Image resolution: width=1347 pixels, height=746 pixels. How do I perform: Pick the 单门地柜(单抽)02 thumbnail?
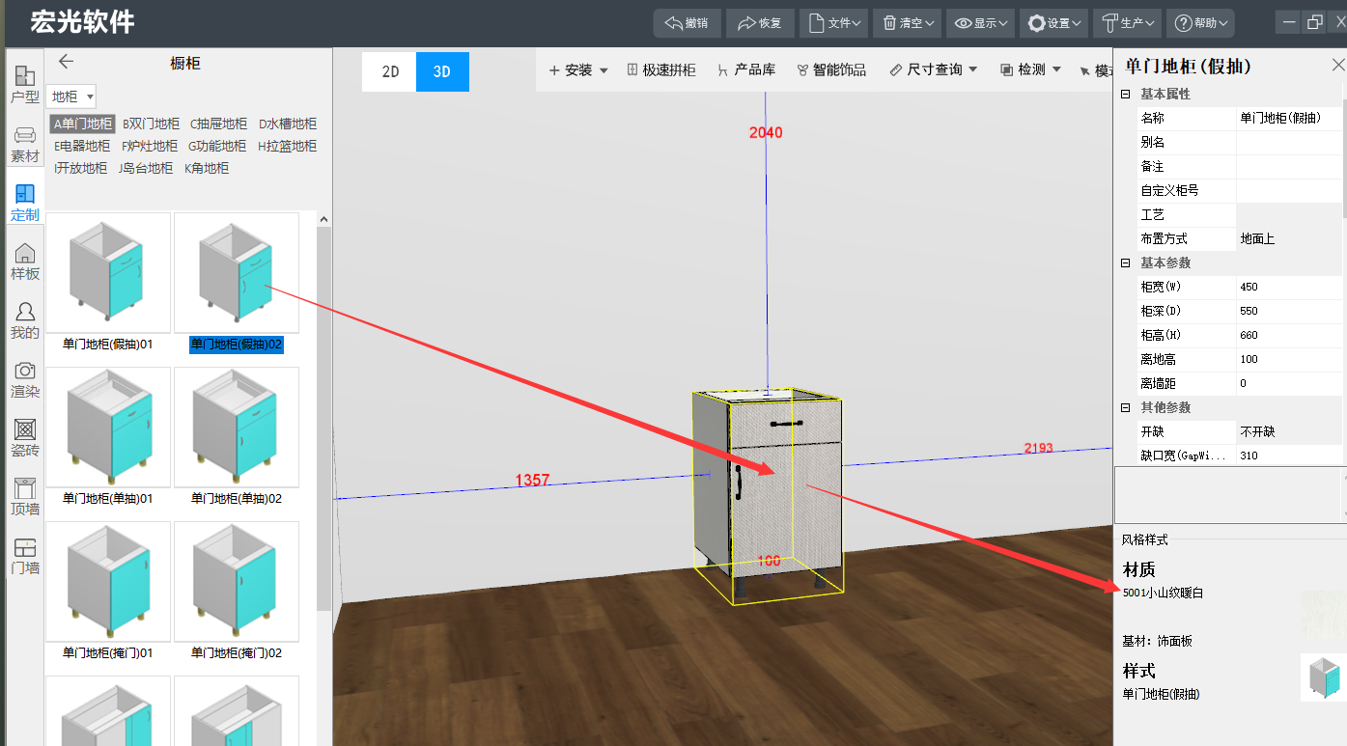tap(237, 428)
